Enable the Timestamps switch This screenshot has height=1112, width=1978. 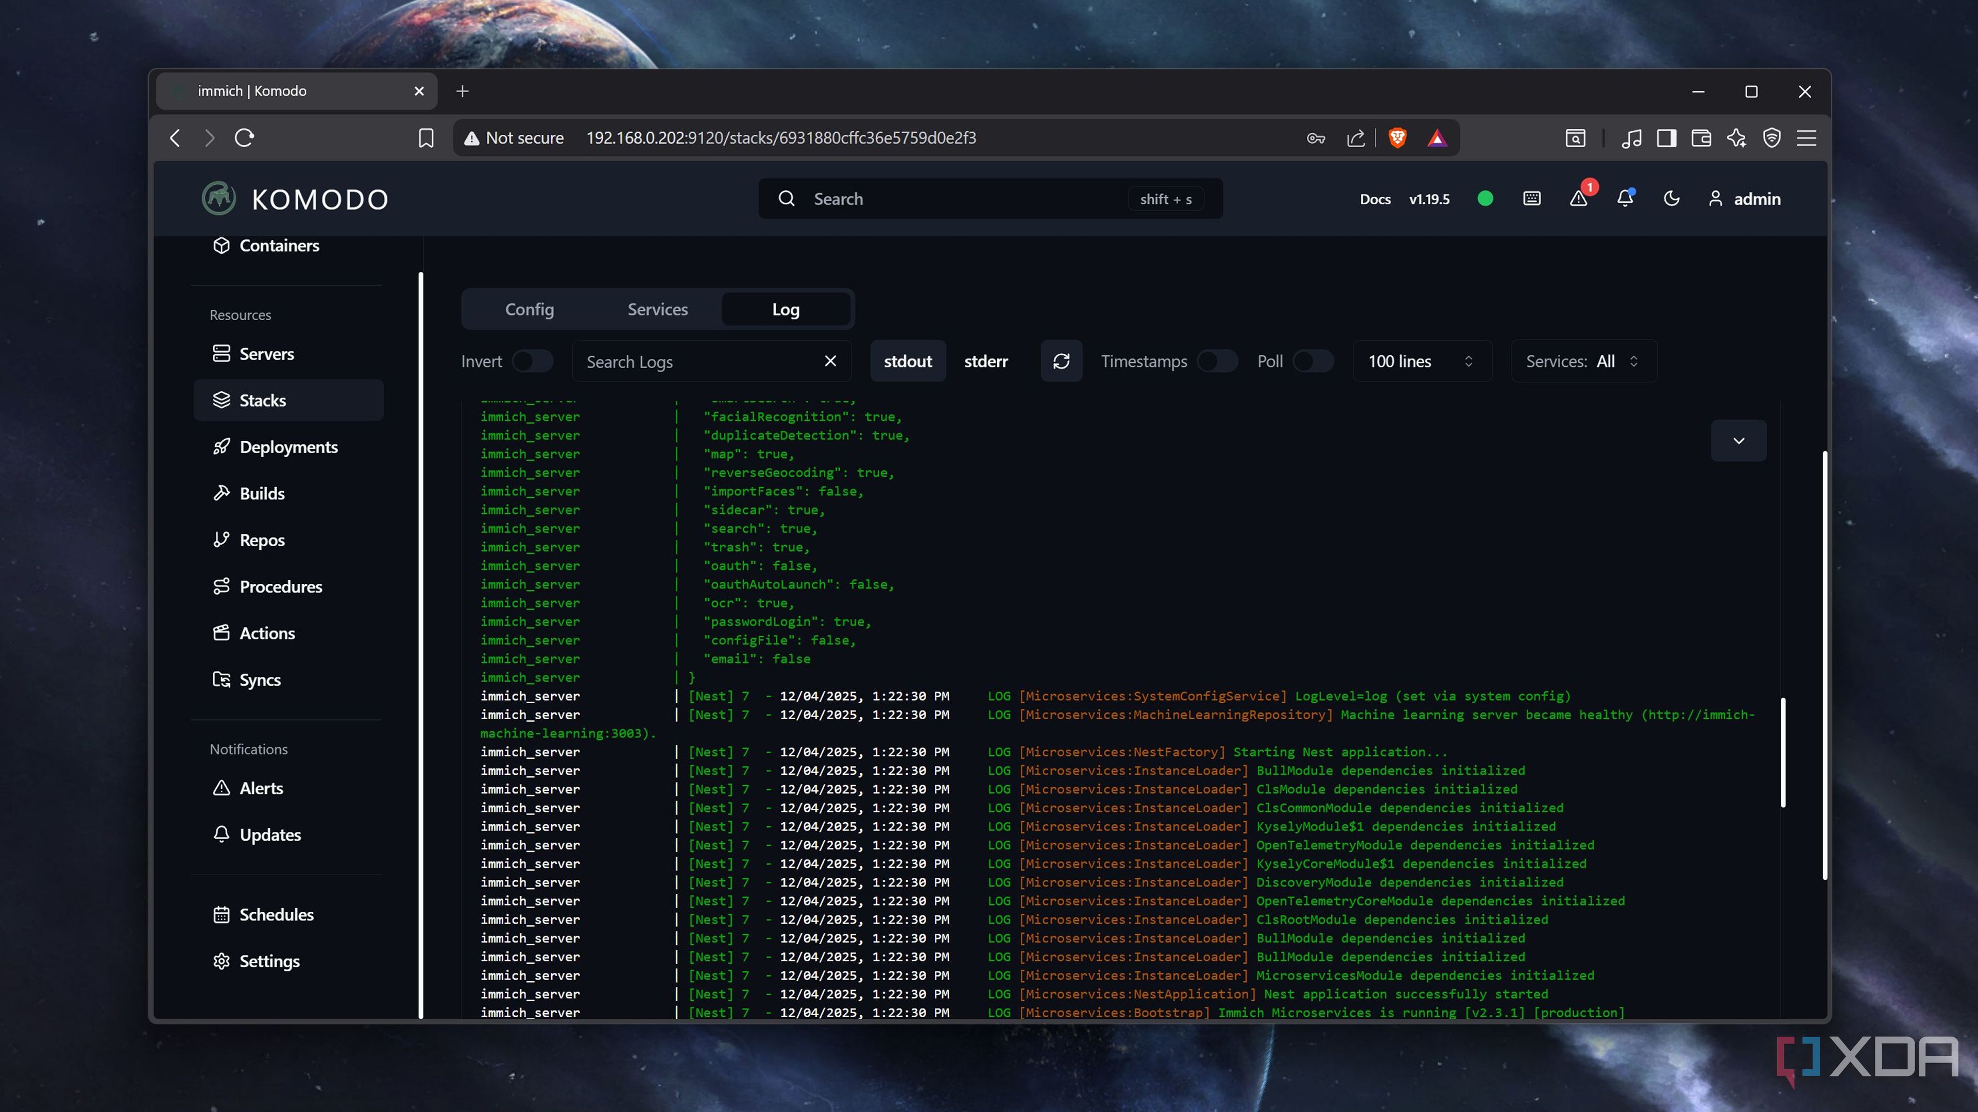point(1217,361)
